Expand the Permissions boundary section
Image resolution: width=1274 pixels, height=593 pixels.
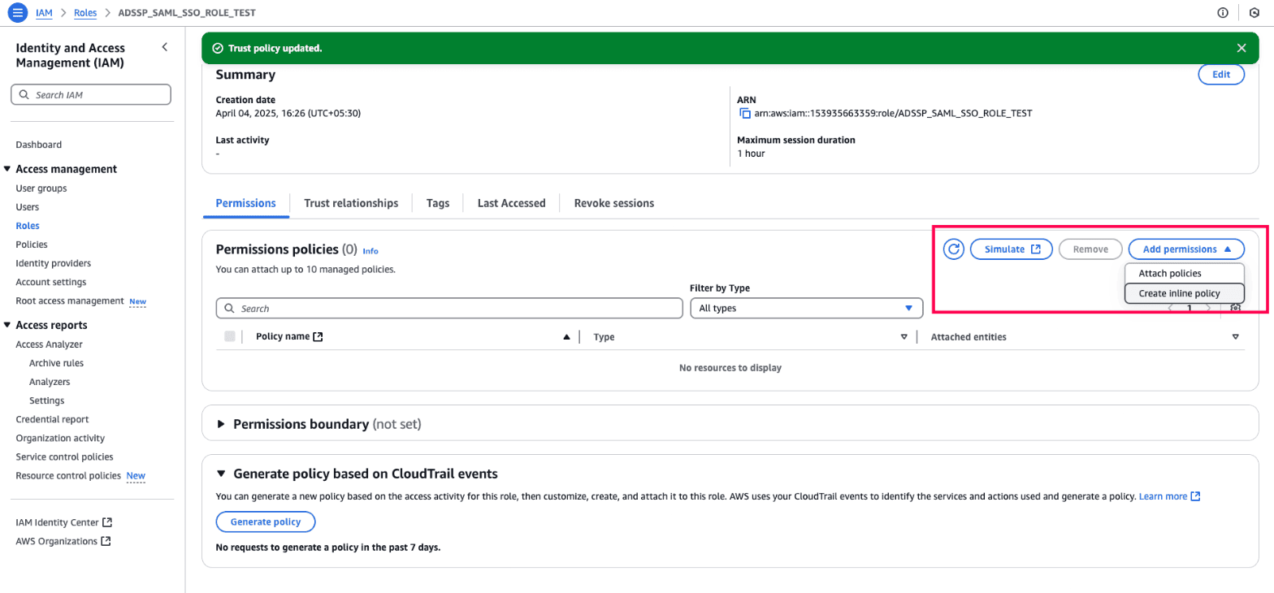[x=221, y=424]
